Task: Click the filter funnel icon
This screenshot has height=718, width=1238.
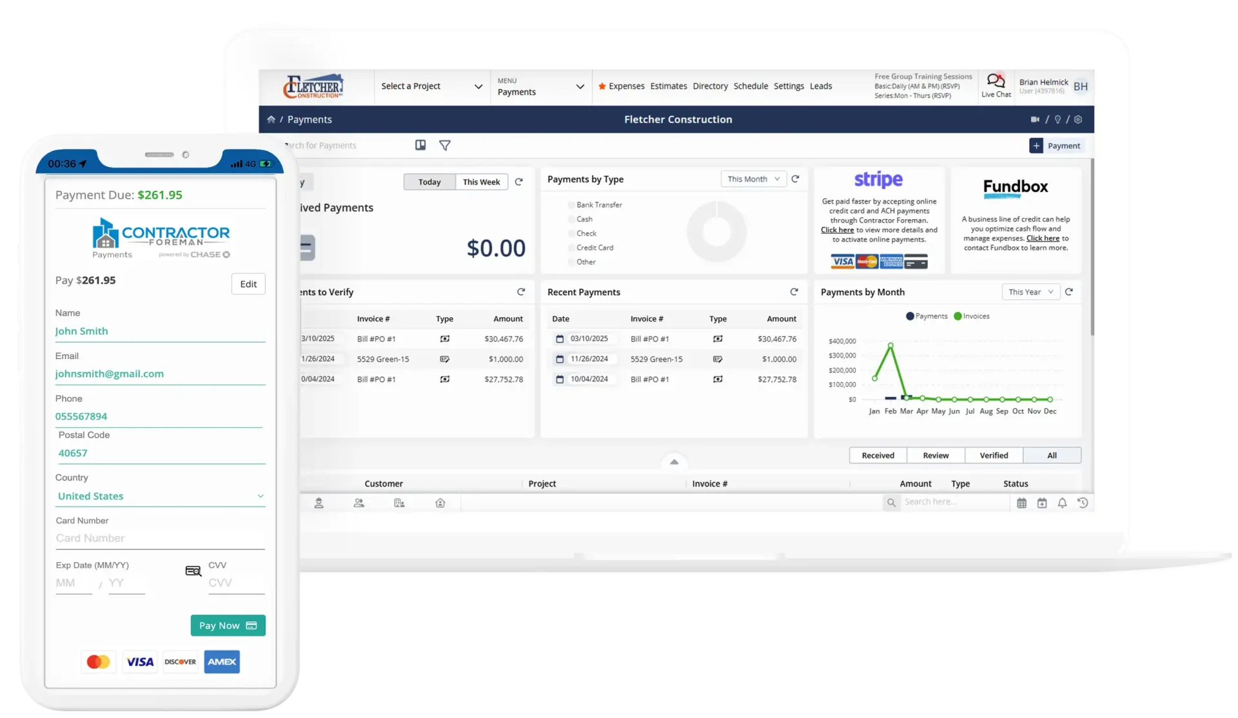Action: [x=445, y=145]
